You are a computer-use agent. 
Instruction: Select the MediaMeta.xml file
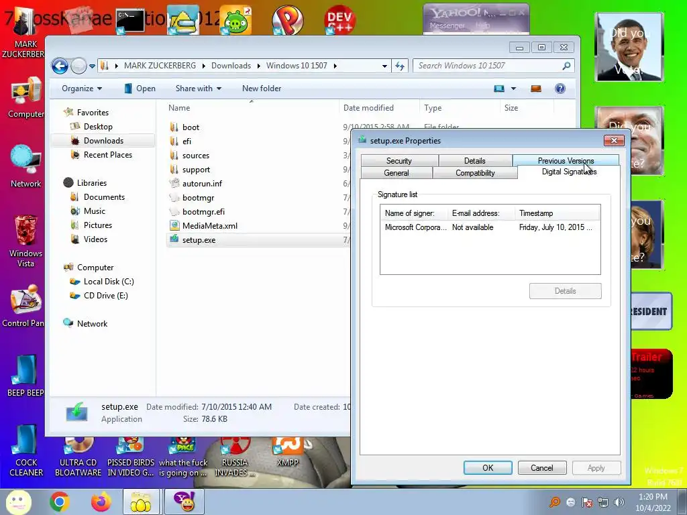tap(210, 226)
